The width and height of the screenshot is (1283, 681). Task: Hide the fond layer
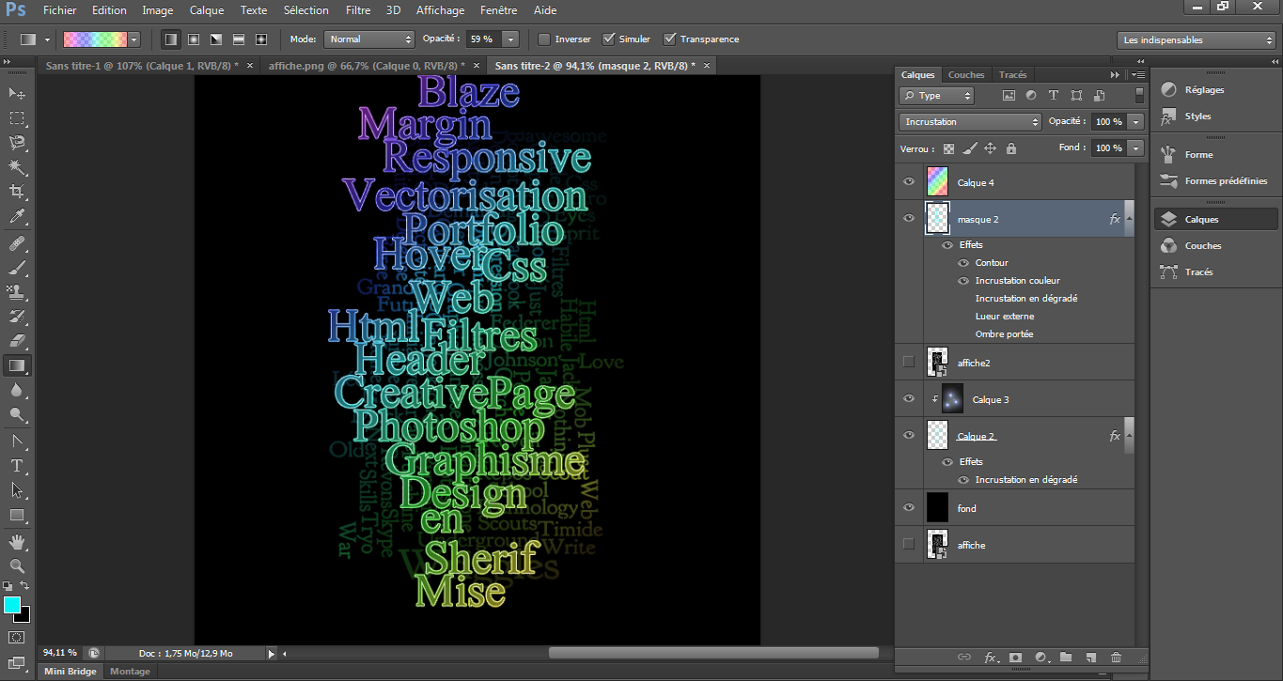point(909,507)
